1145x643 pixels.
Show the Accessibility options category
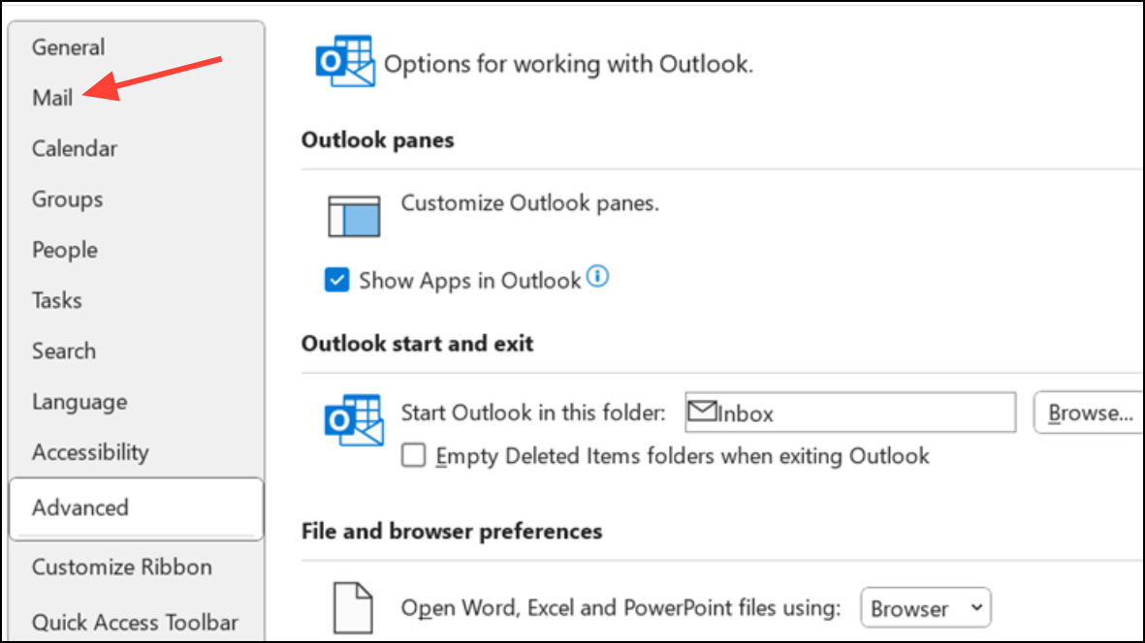pos(90,452)
